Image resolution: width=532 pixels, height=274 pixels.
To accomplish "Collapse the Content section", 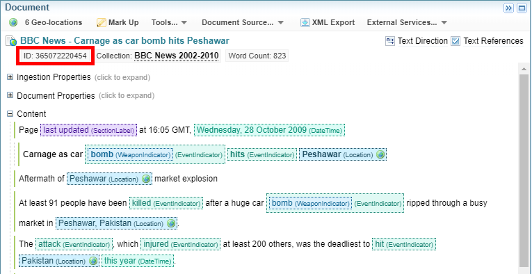I will (10, 113).
